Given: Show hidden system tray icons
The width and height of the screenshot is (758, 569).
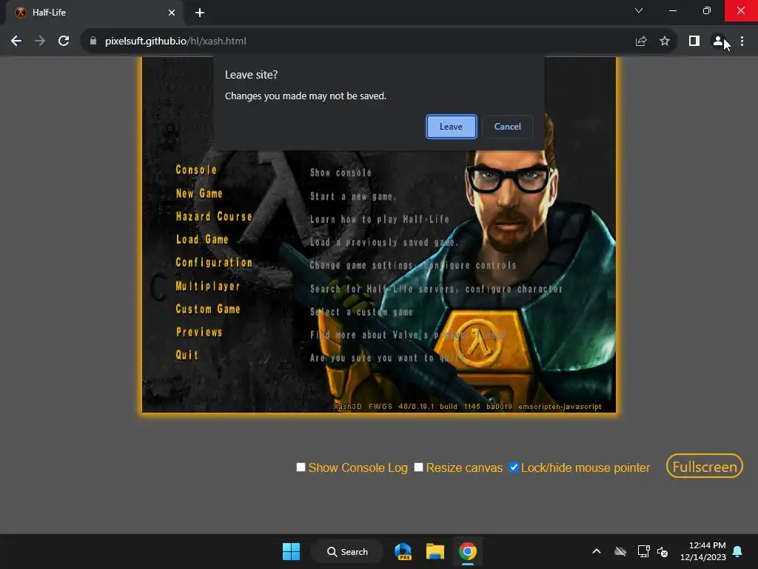Looking at the screenshot, I should tap(597, 551).
